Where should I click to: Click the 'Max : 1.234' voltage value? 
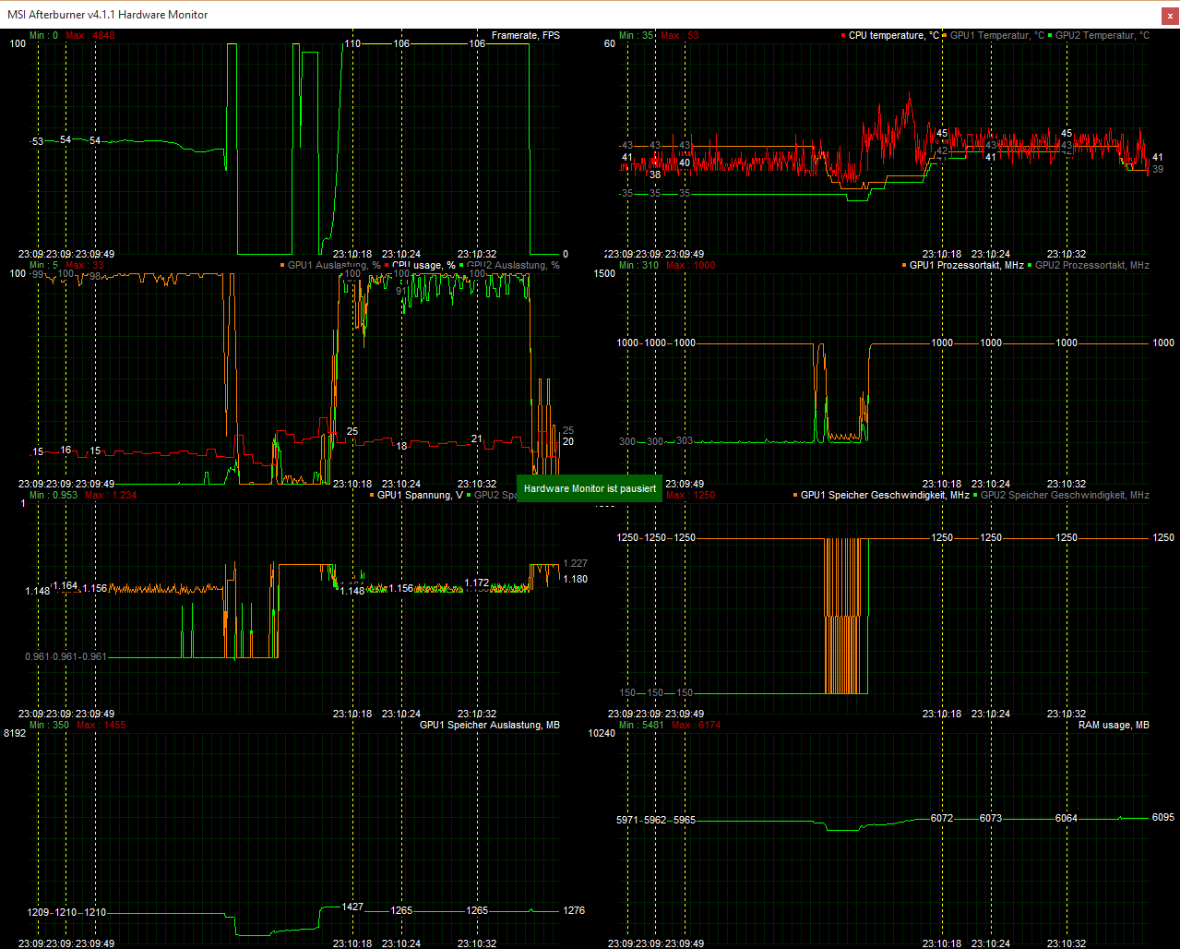[111, 495]
